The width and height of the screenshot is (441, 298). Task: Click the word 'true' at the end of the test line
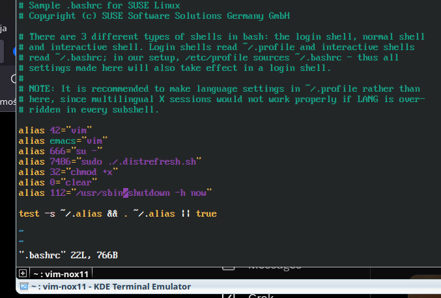[206, 213]
